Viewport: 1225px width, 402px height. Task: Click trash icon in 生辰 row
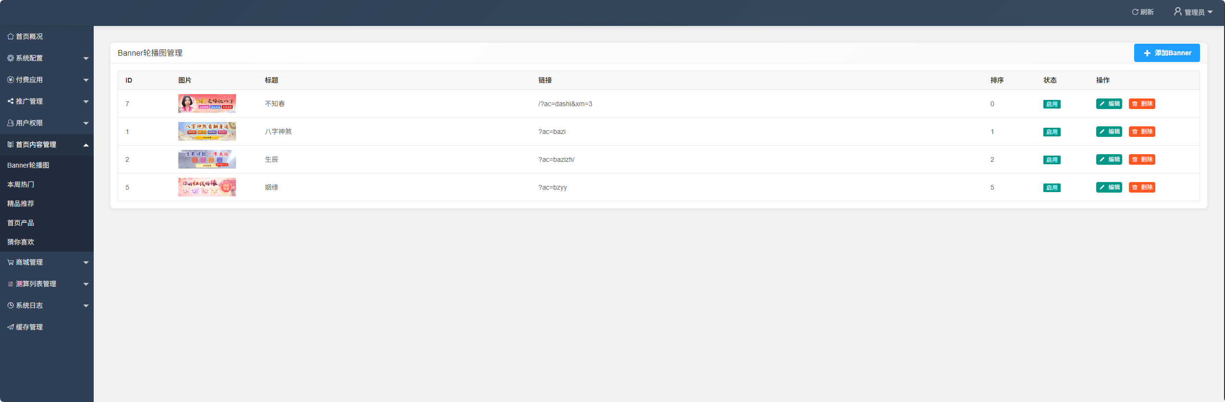pyautogui.click(x=1135, y=159)
